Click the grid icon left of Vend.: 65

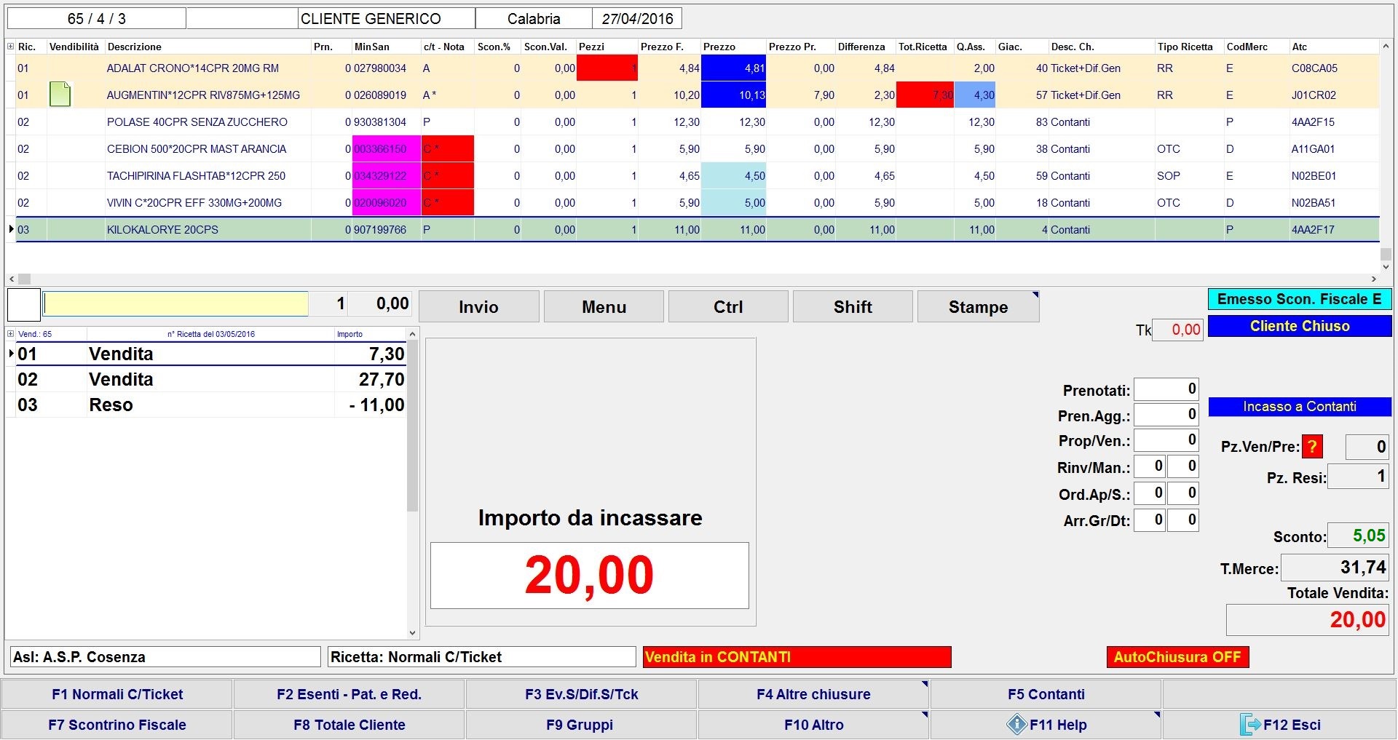coord(10,334)
